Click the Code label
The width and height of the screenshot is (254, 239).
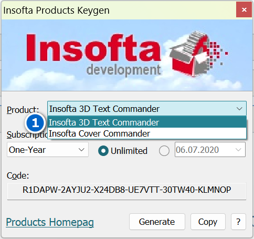tap(18, 175)
